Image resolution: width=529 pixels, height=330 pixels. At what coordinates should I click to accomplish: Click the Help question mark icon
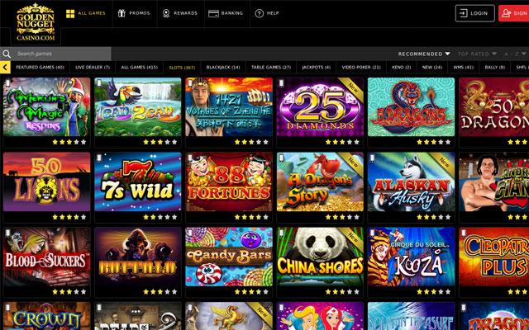tap(259, 13)
